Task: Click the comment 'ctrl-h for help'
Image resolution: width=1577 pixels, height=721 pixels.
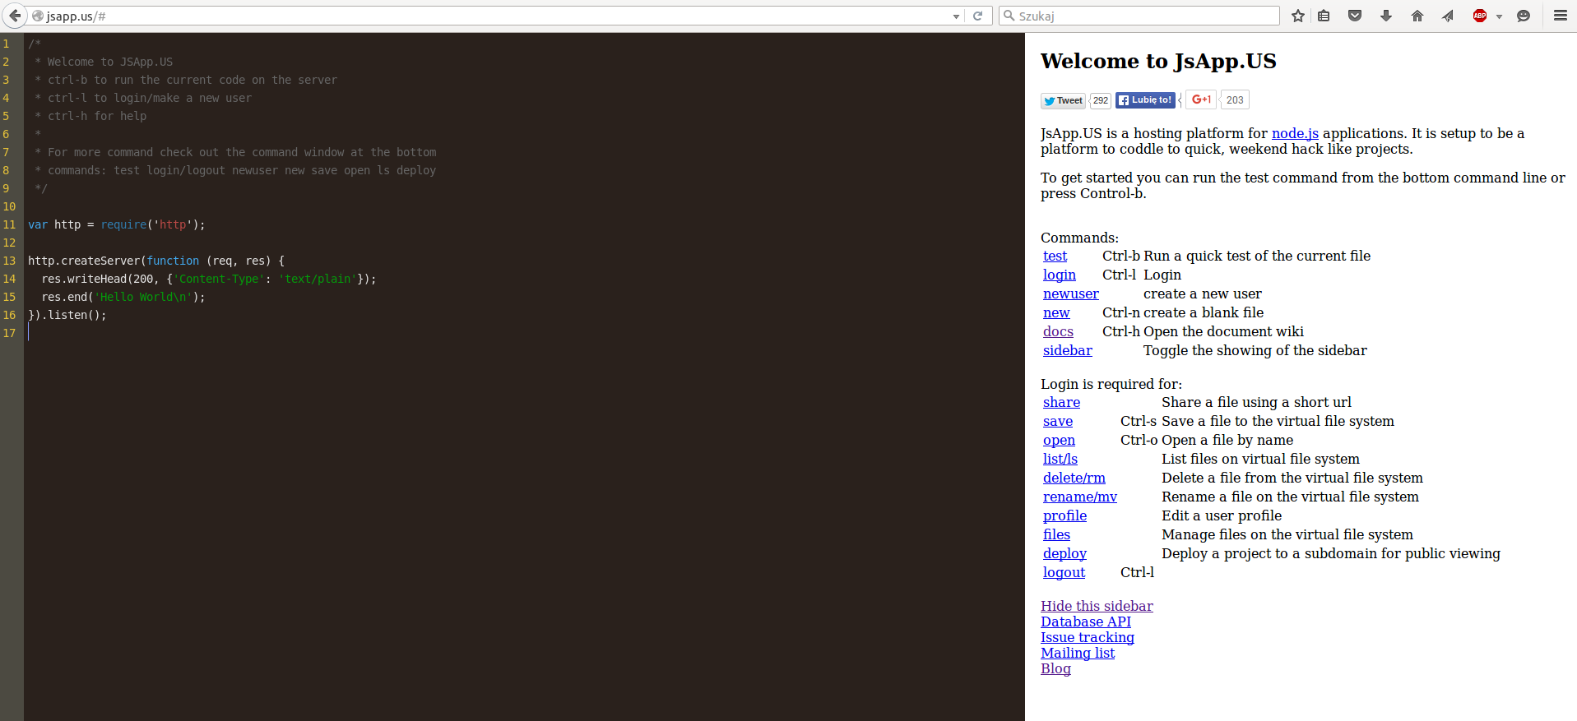Action: pos(97,116)
